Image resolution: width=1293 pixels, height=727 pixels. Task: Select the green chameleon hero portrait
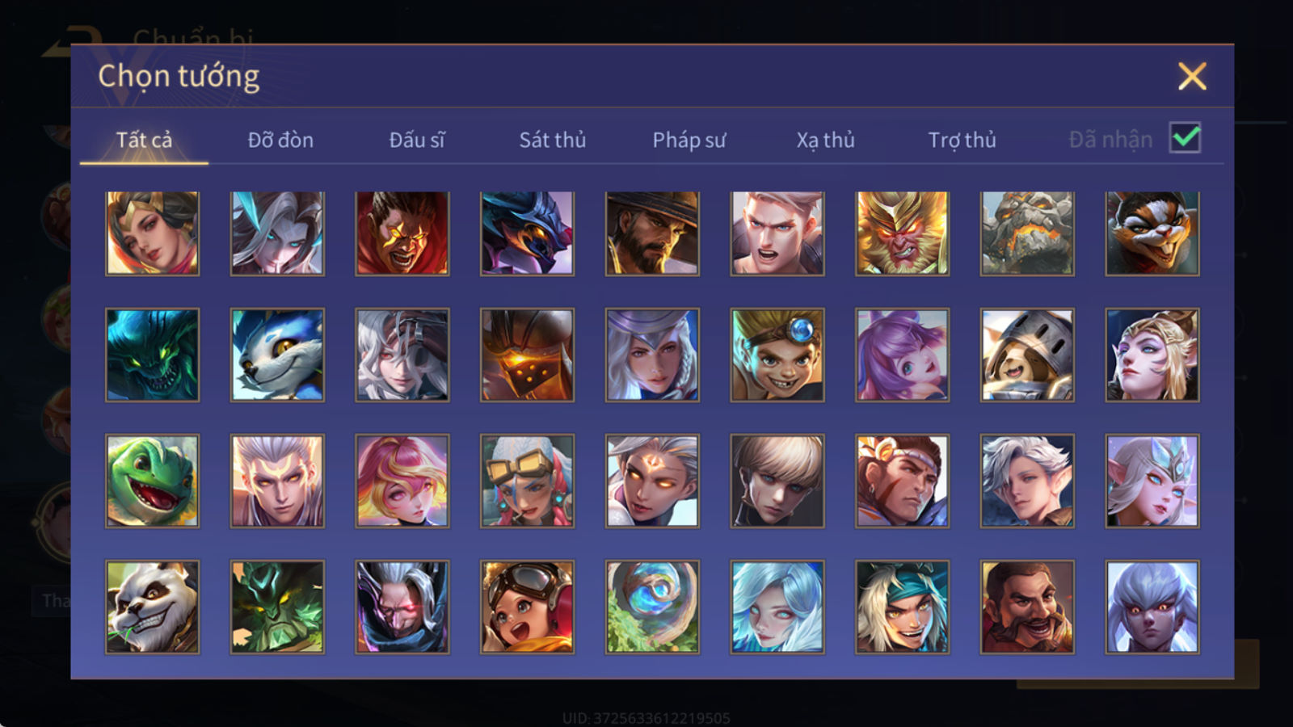pyautogui.click(x=152, y=481)
